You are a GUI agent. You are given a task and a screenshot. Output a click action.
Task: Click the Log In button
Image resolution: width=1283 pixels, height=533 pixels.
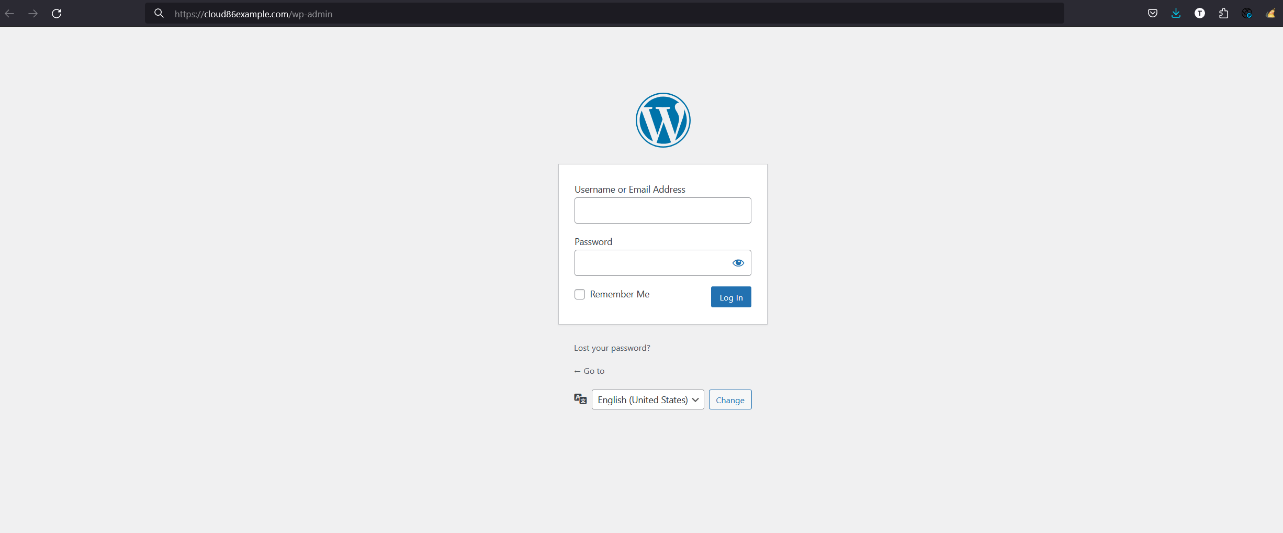(x=731, y=297)
